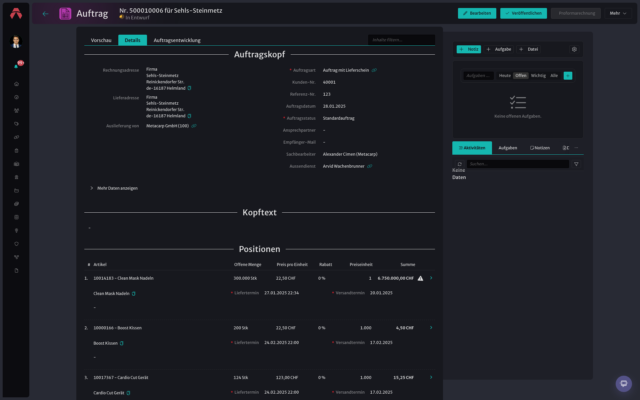This screenshot has height=400, width=640.
Task: Click the Metacarp logo at top left
Action: [16, 14]
